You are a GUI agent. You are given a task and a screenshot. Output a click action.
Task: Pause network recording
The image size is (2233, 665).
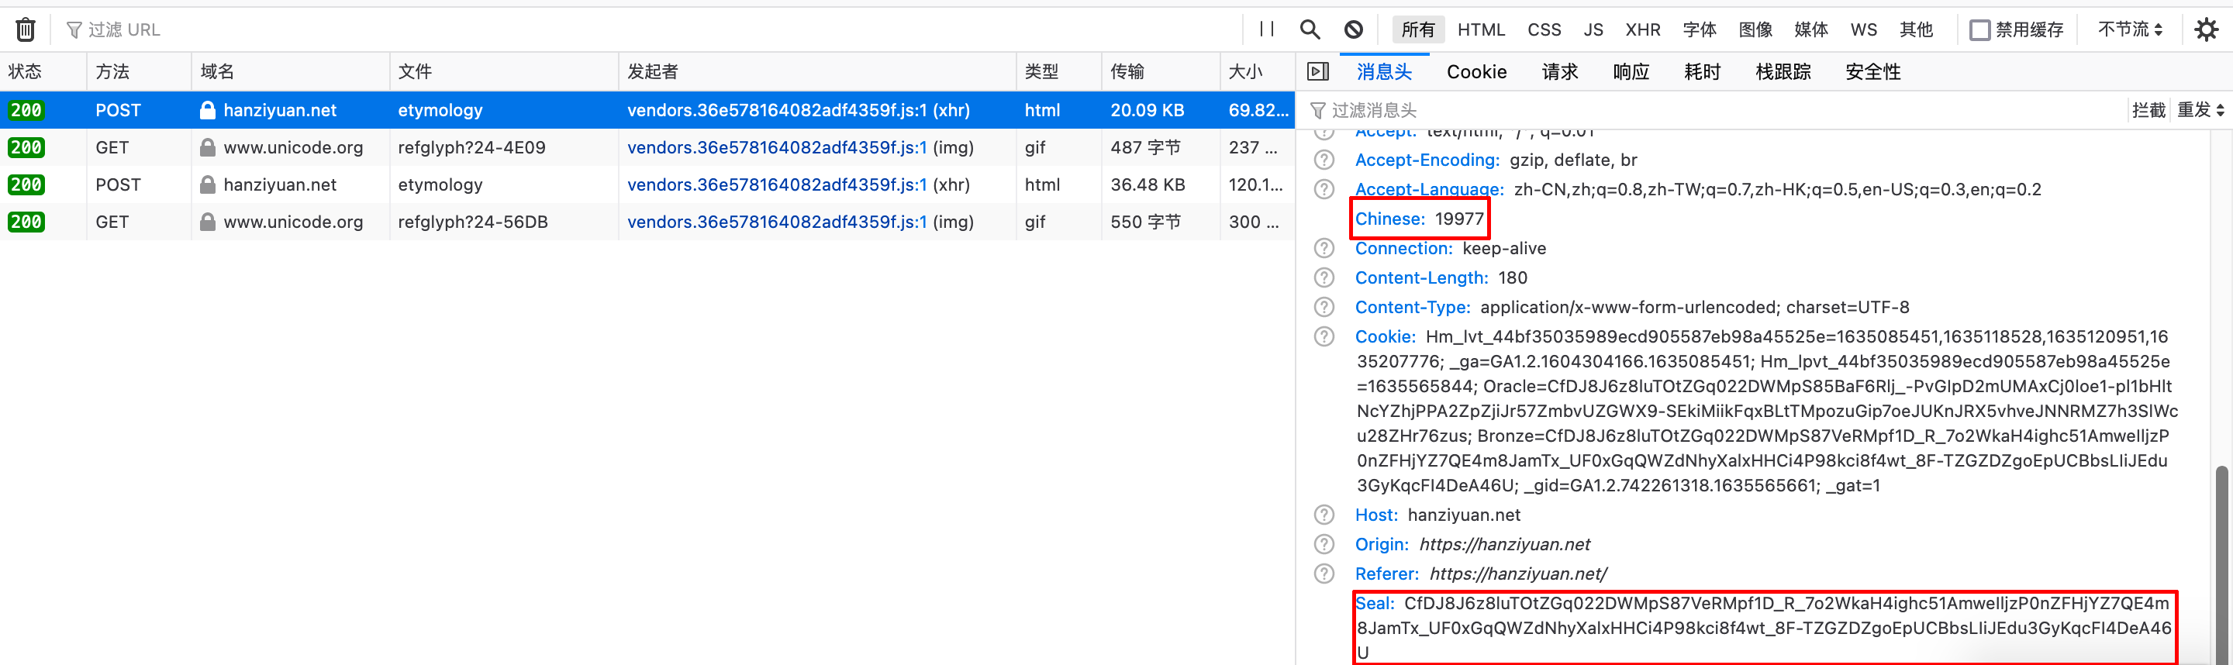tap(1266, 29)
